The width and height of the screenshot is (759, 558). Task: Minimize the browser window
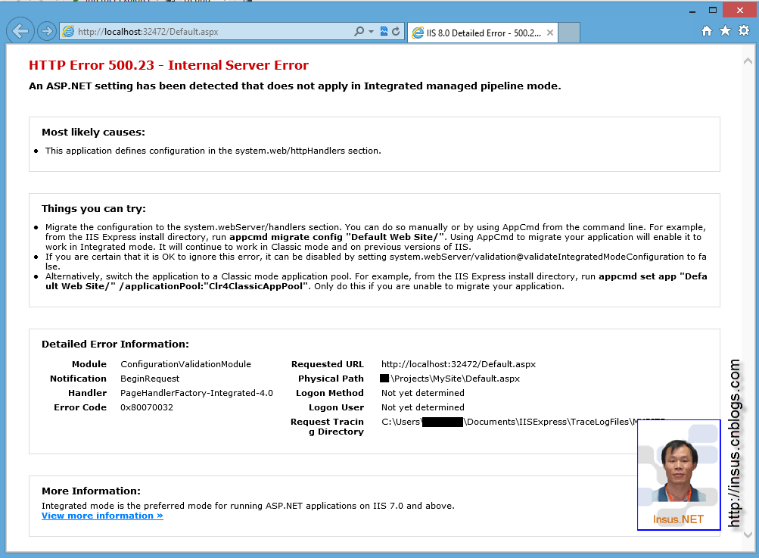point(692,10)
